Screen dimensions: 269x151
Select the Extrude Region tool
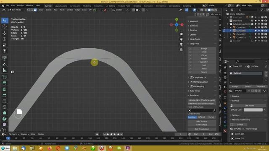[5, 83]
